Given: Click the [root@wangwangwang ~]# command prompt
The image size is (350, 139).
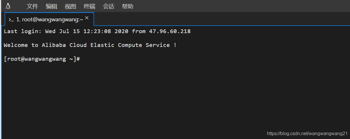Looking at the screenshot, I should pos(42,59).
